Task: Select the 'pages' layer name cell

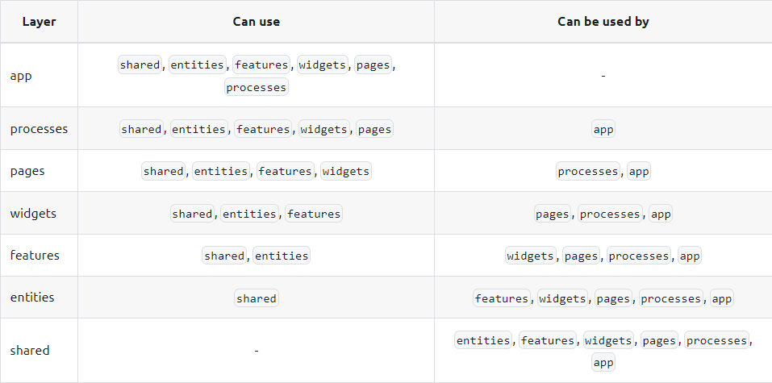Action: (x=39, y=171)
